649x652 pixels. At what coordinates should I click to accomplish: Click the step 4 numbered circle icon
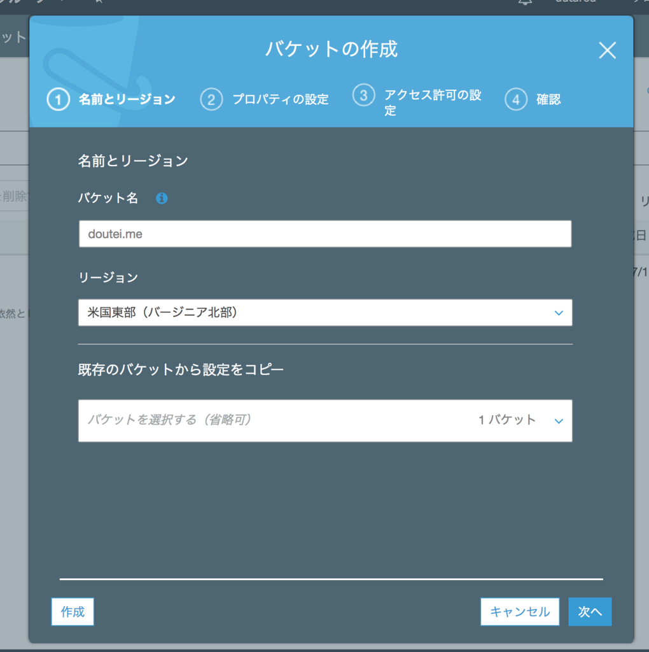click(x=516, y=99)
